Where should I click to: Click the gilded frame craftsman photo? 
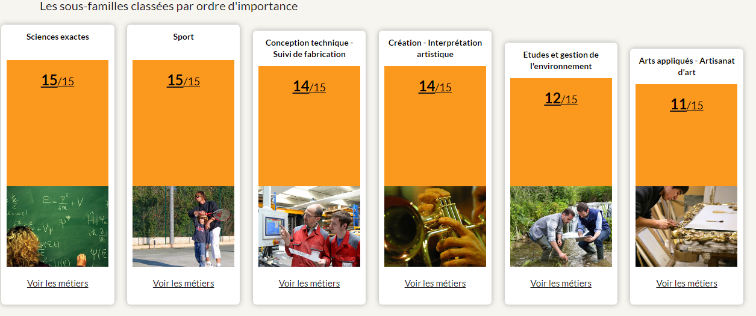(x=687, y=226)
